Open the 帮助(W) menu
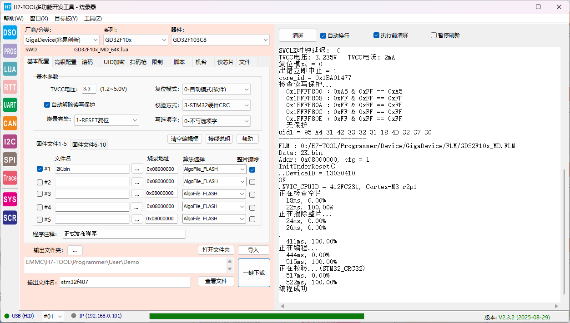Viewport: 570px width, 323px height. tap(14, 19)
